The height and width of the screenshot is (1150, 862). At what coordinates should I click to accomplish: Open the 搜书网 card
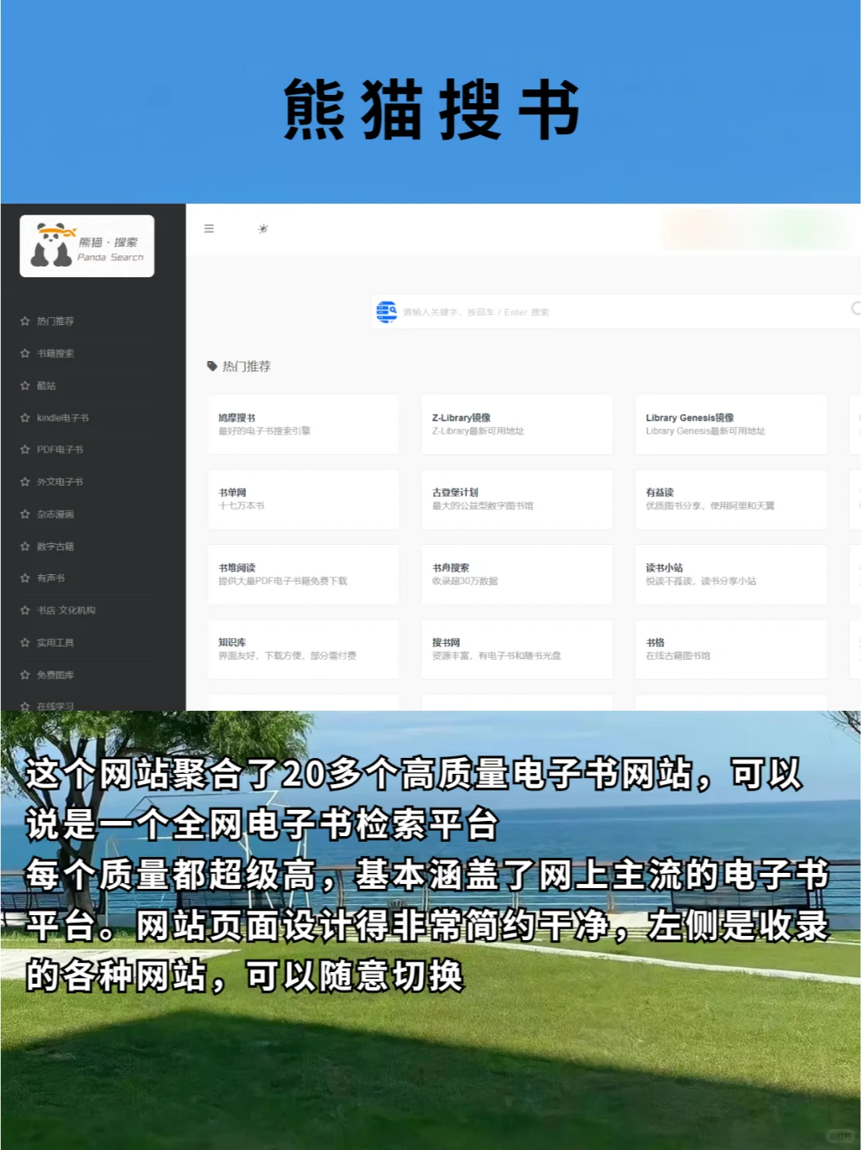pos(517,649)
